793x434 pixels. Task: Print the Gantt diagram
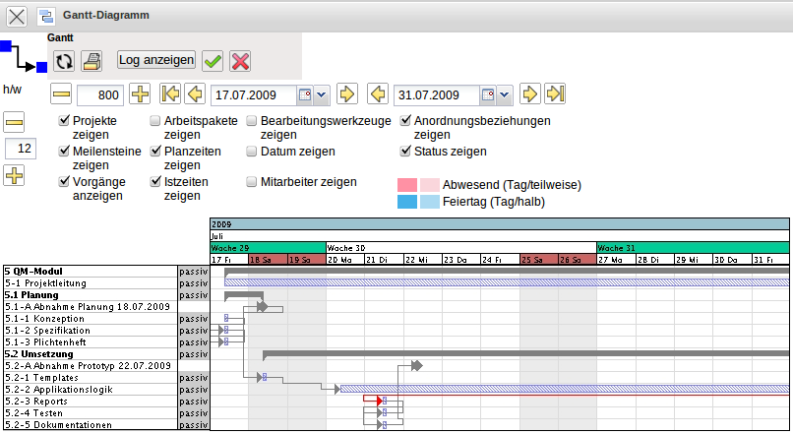click(x=91, y=61)
